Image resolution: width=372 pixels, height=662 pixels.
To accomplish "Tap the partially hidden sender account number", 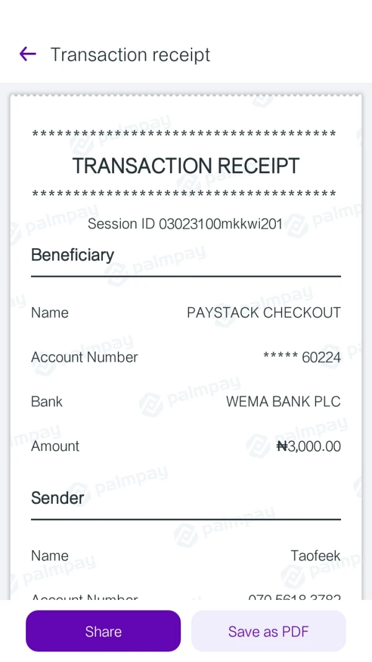I will [x=294, y=597].
